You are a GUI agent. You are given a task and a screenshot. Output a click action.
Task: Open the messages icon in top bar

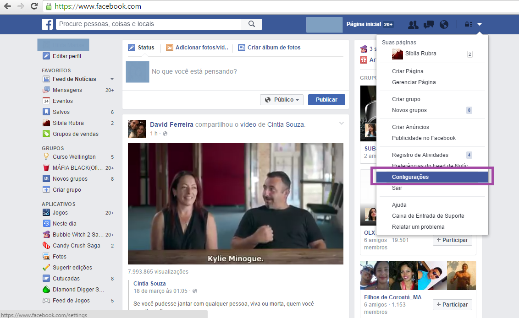click(428, 24)
